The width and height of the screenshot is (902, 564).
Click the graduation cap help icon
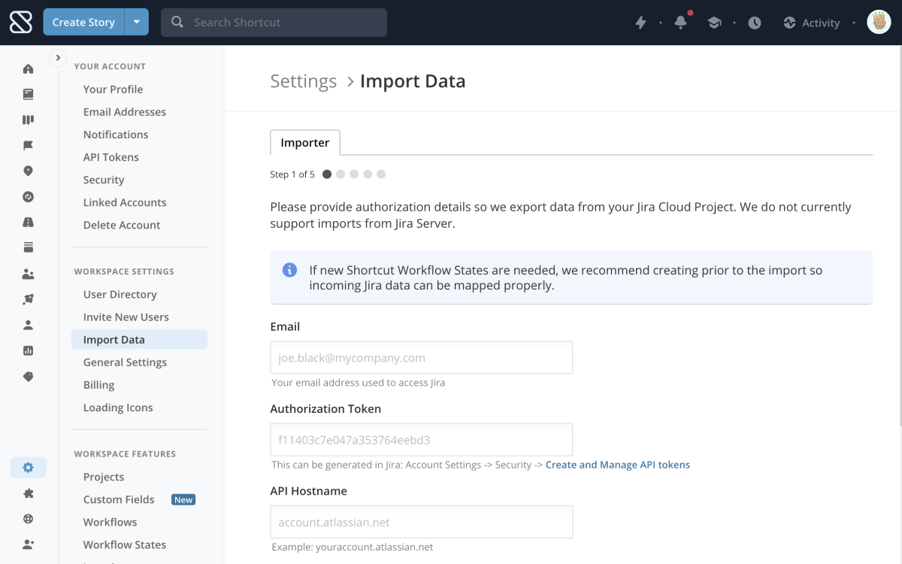tap(715, 23)
